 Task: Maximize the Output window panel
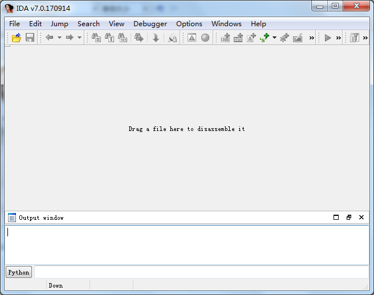point(336,218)
